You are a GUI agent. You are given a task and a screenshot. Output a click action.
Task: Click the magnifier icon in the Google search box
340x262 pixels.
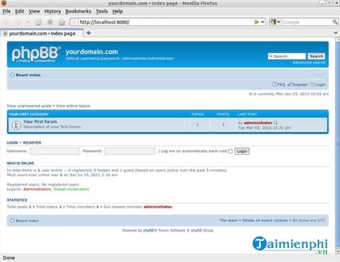[335, 22]
